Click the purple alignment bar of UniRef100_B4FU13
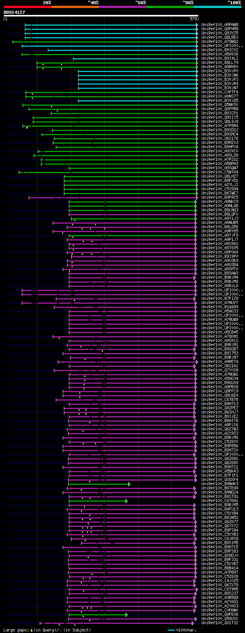The image size is (245, 633). pos(132,509)
